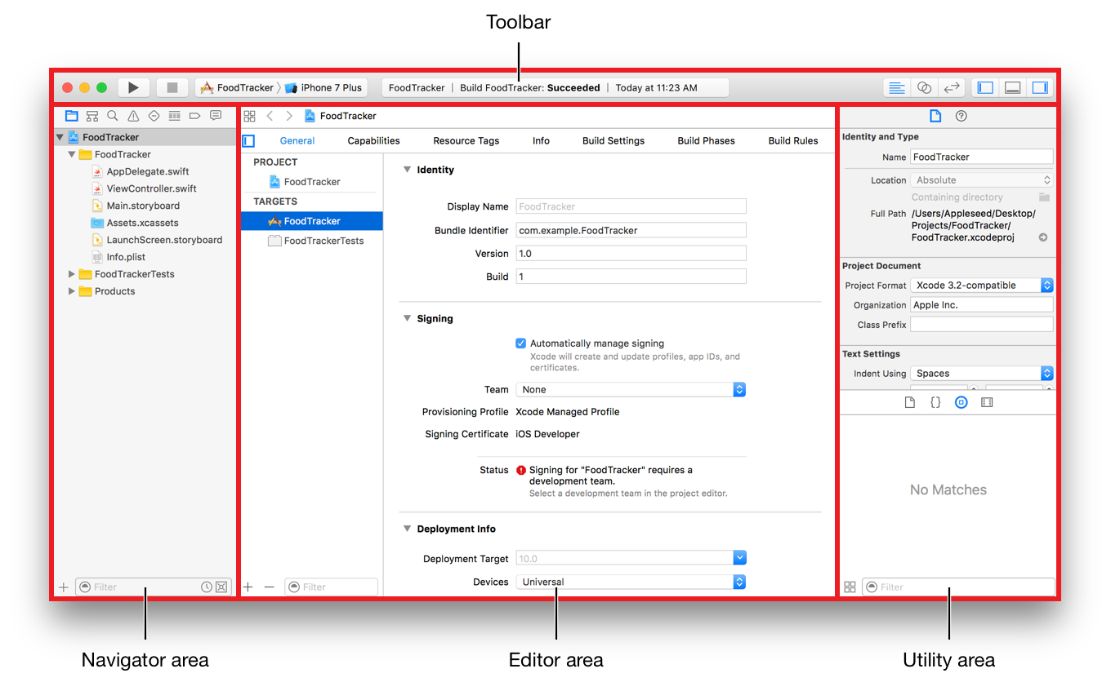This screenshot has height=682, width=1111.
Task: Switch to the Capabilities tab
Action: tap(373, 140)
